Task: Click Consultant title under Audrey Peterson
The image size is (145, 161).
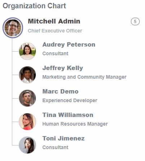Action: (55, 53)
